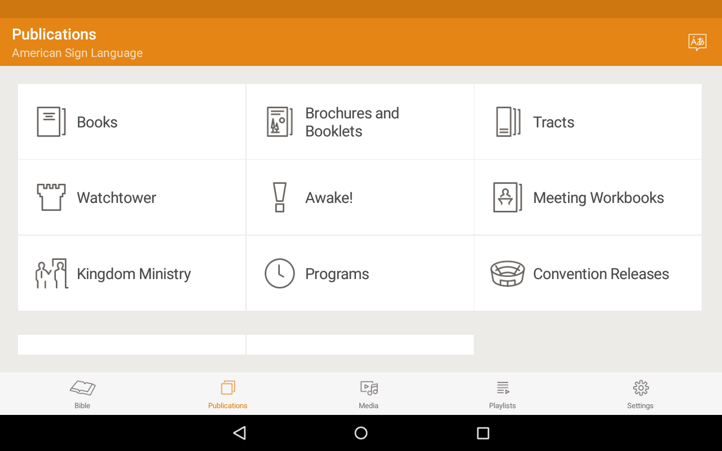Click the American Sign Language subtitle
The height and width of the screenshot is (451, 722).
click(77, 53)
